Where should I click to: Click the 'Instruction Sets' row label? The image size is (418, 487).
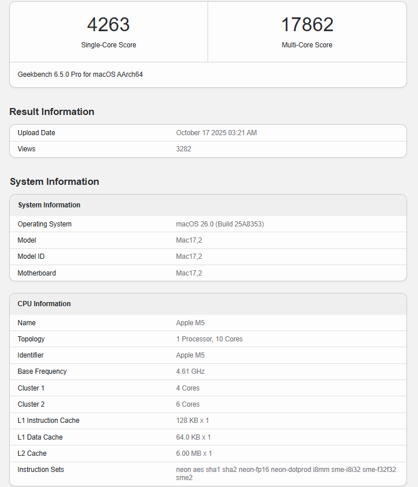(40, 470)
